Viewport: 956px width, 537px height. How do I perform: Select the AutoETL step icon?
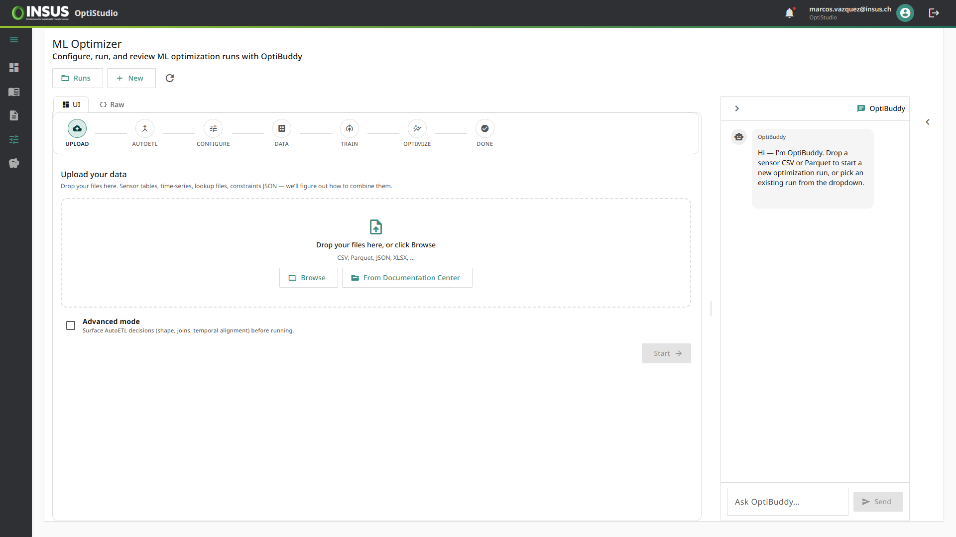(x=145, y=128)
